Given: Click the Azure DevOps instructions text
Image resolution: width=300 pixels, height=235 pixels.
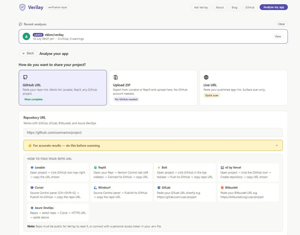Looking at the screenshot, I should tap(58, 215).
